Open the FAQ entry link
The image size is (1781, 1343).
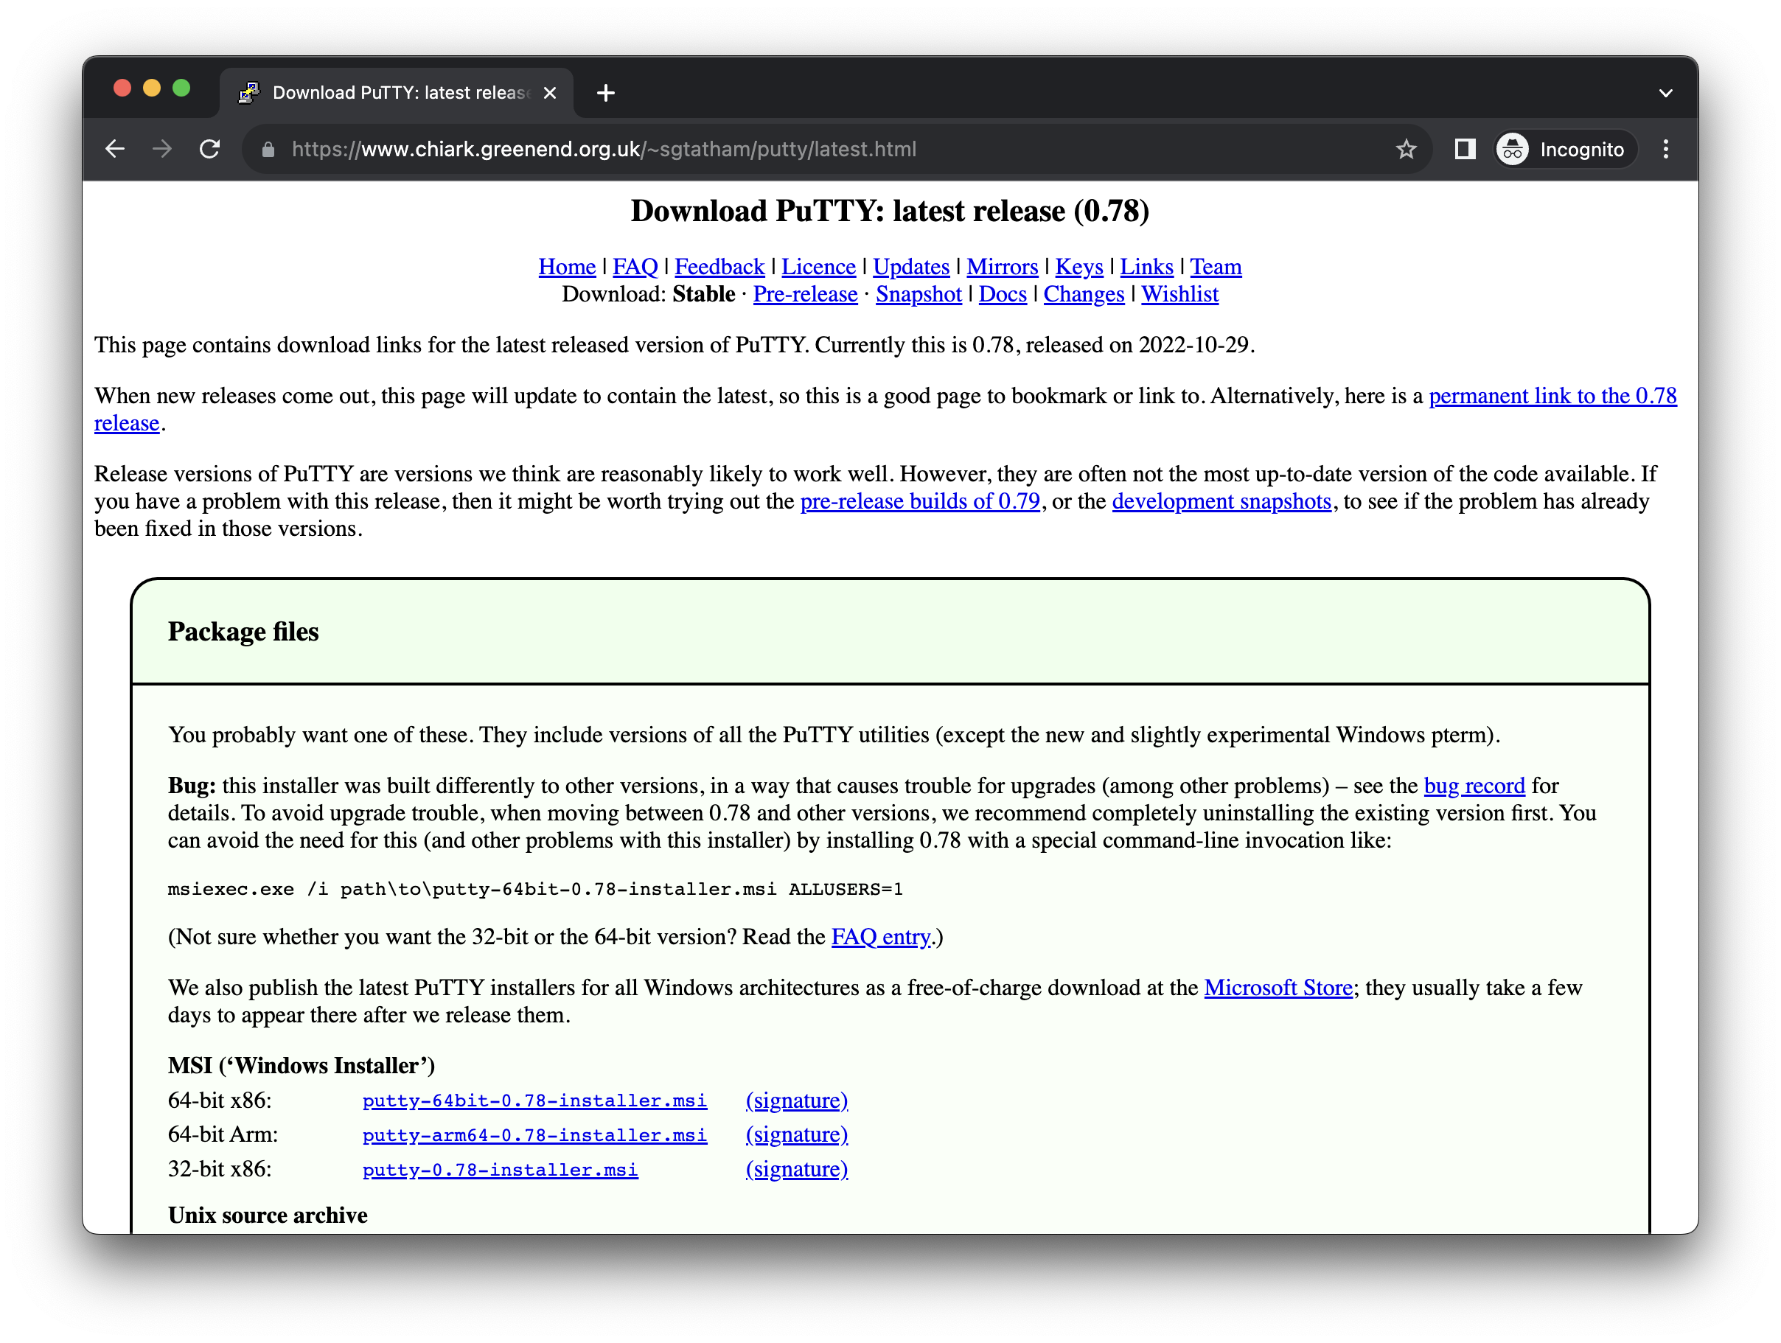pyautogui.click(x=881, y=937)
